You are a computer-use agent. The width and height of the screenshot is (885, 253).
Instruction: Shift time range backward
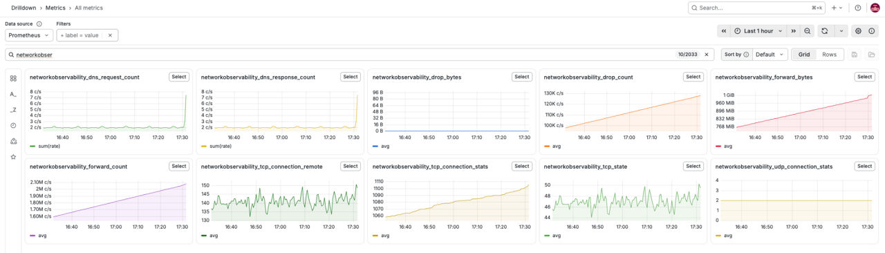coord(723,31)
